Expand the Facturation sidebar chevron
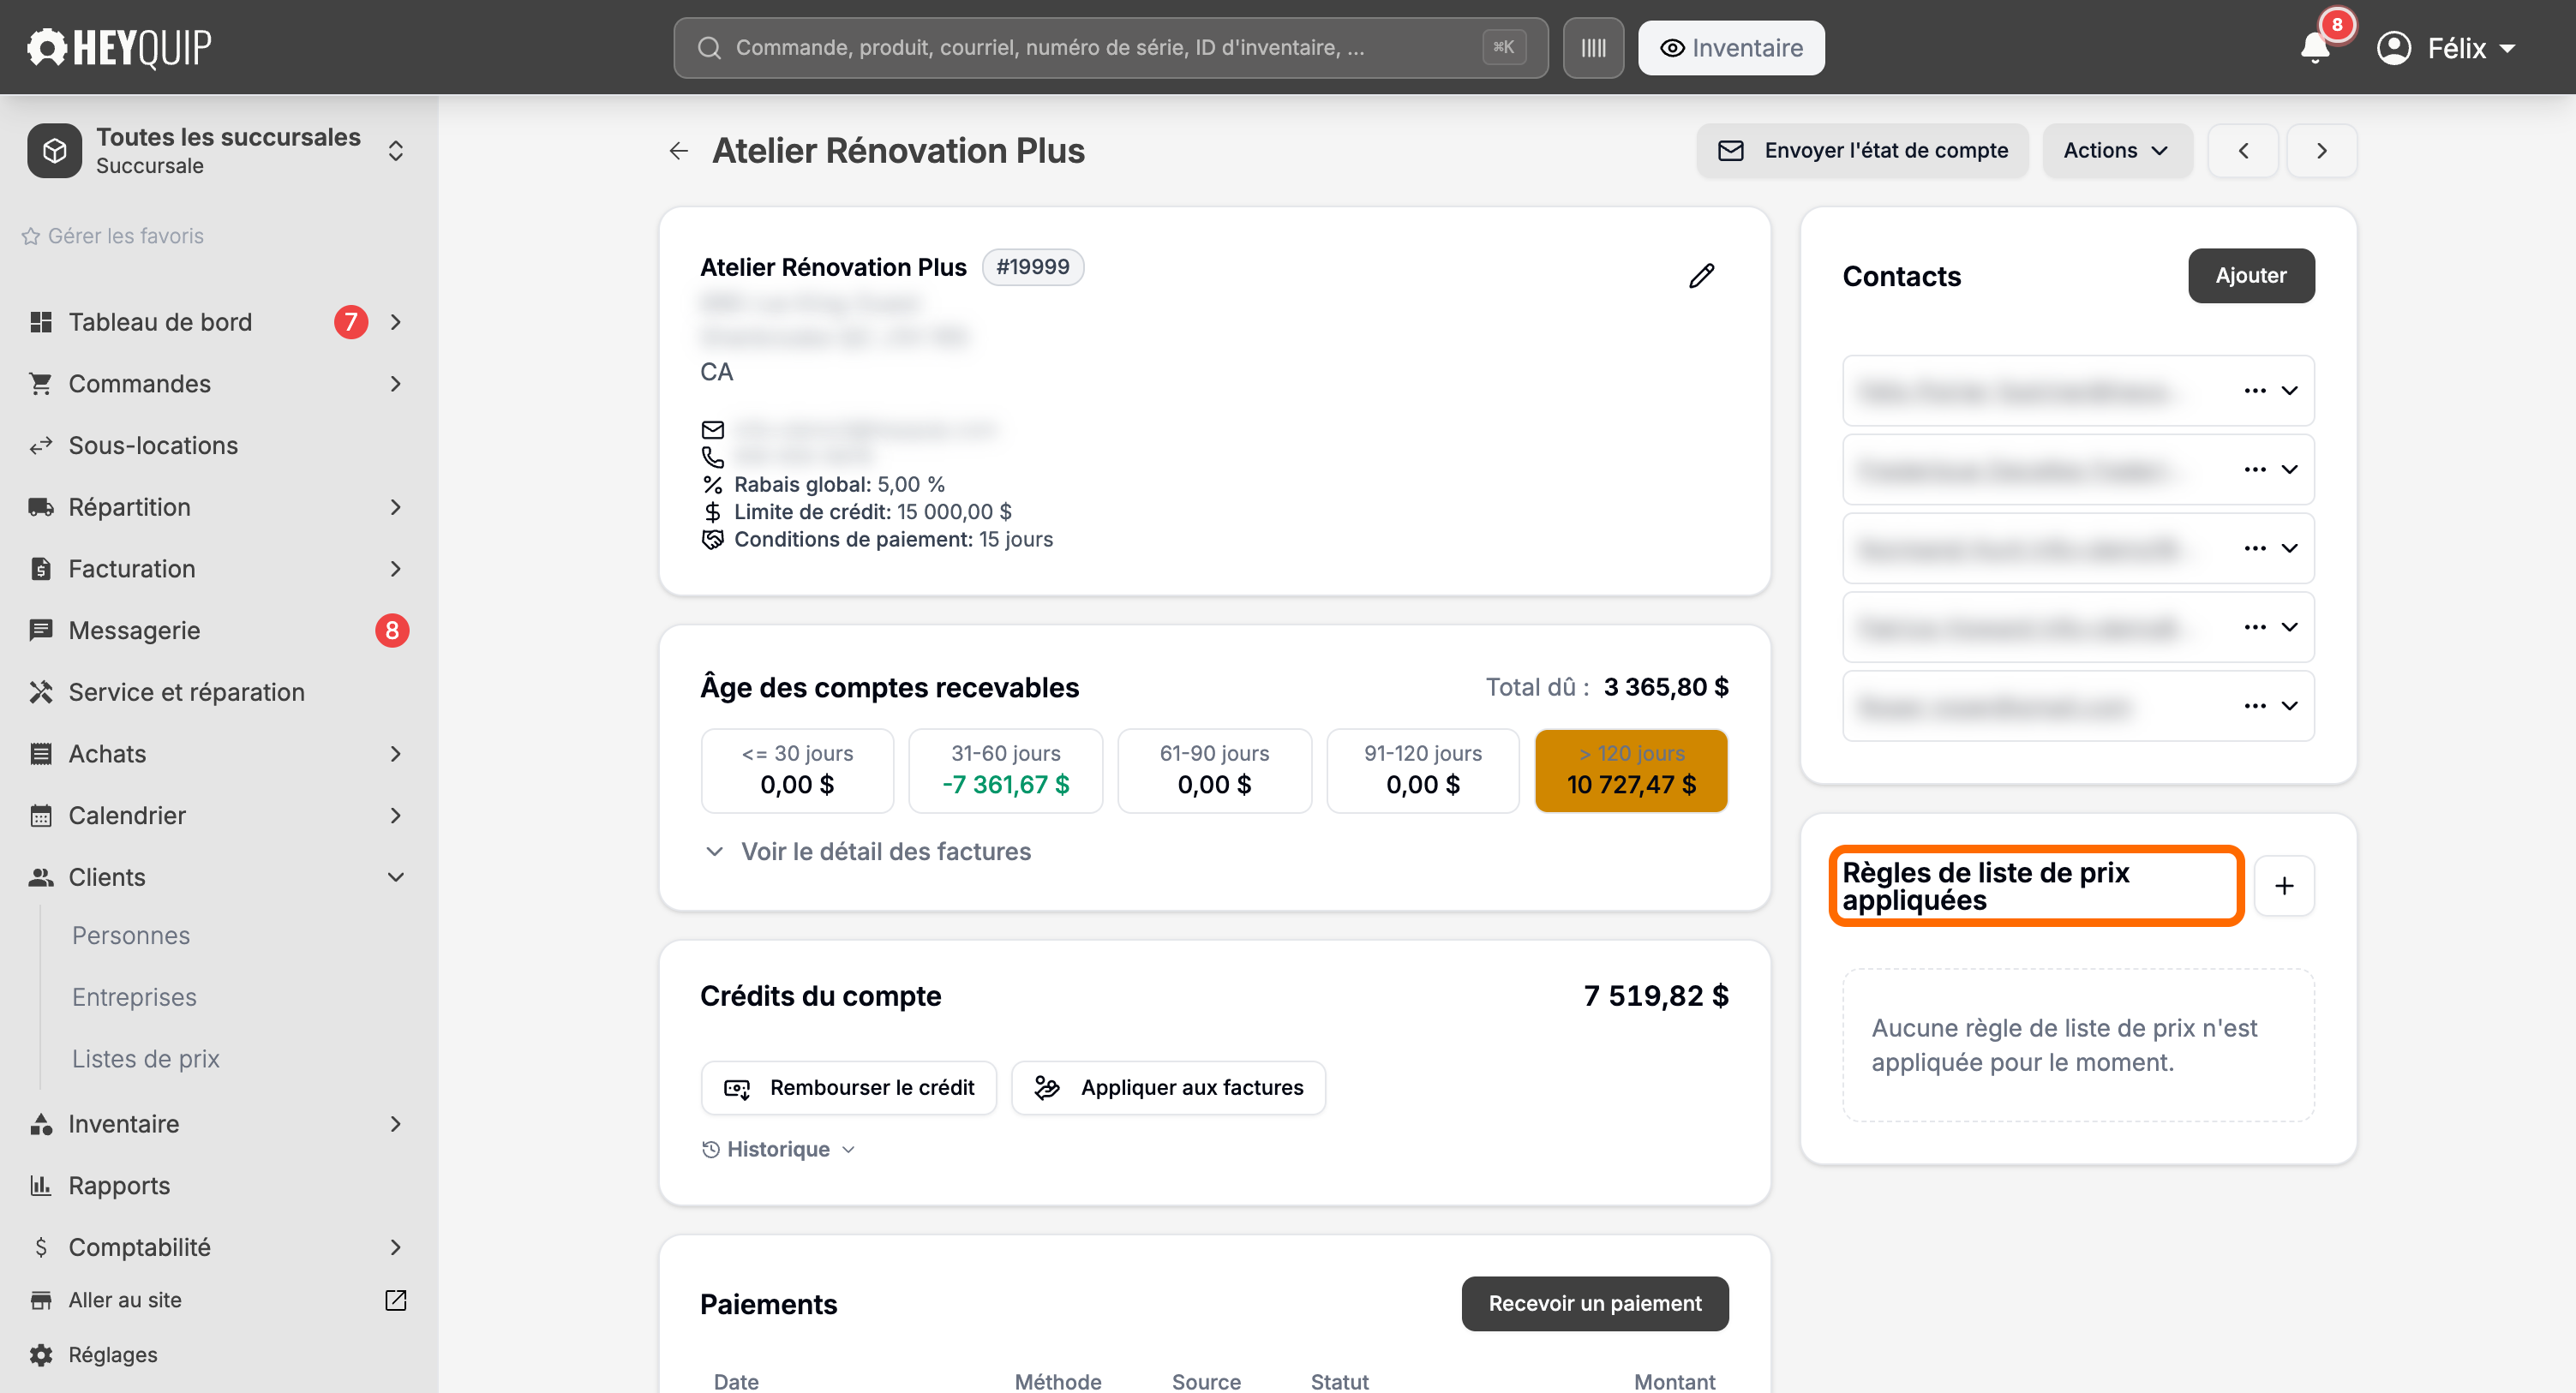This screenshot has width=2576, height=1393. pos(396,569)
